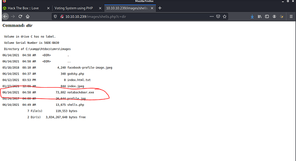This screenshot has width=296, height=161.
Task: Click shells.php file name in listing
Action: pyautogui.click(x=76, y=105)
